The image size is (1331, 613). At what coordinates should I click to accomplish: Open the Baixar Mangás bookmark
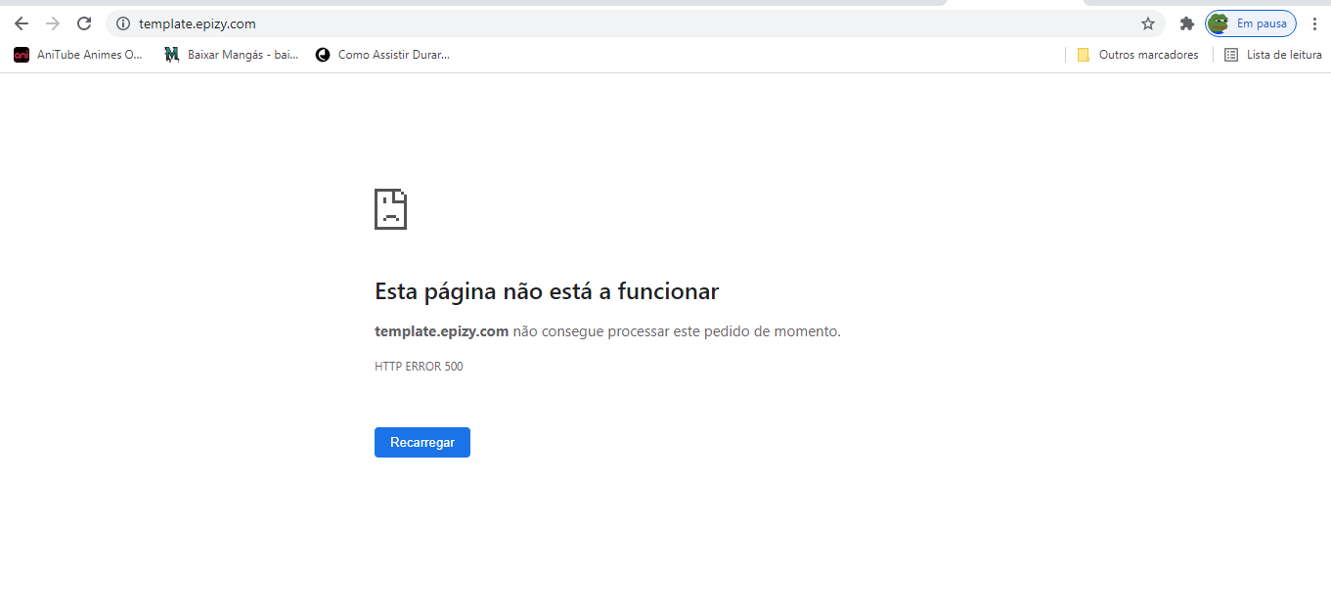(232, 55)
